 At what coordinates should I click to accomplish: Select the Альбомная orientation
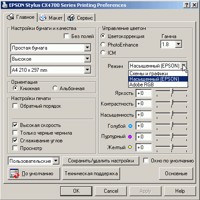(x=55, y=88)
